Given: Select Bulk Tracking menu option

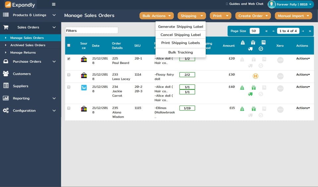Looking at the screenshot, I should click(x=181, y=52).
